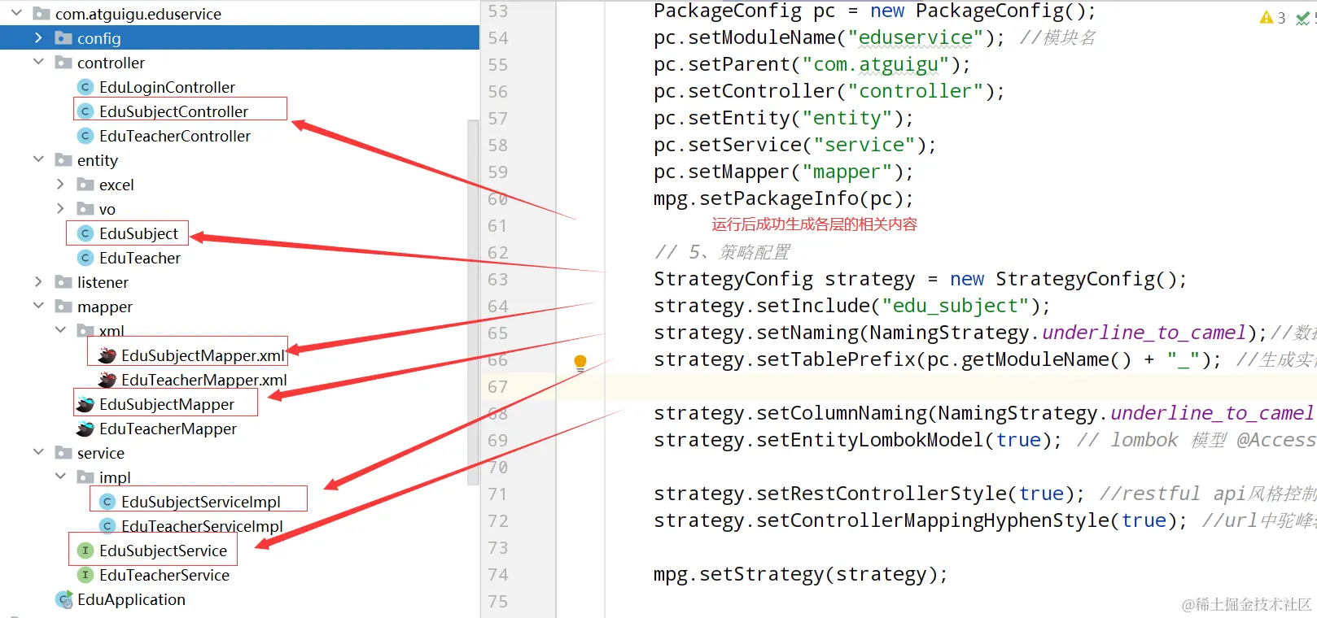The height and width of the screenshot is (618, 1317).
Task: Click the yellow warning count indicator
Action: [x=1272, y=17]
